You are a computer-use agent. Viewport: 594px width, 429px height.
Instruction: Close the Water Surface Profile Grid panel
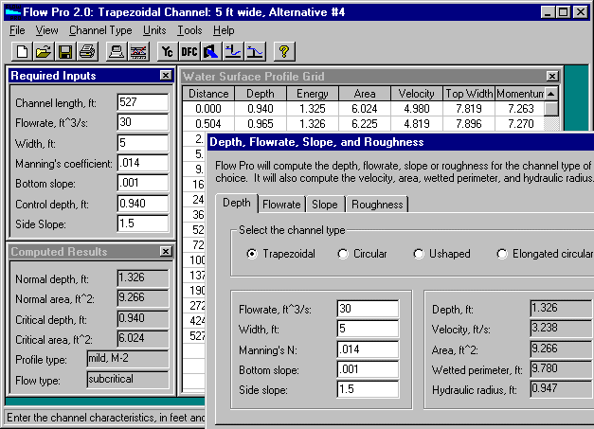click(552, 76)
